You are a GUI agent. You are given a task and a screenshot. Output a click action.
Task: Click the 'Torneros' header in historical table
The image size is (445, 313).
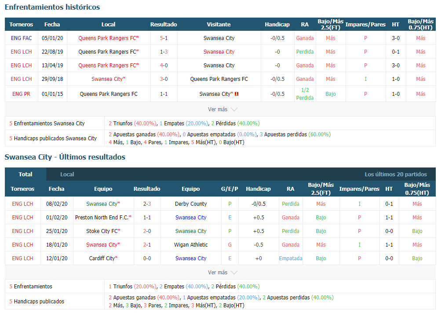(x=21, y=25)
